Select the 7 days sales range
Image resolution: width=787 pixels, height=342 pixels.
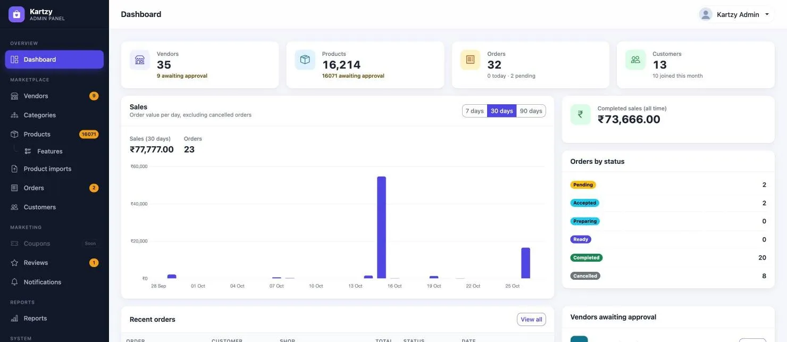point(474,111)
